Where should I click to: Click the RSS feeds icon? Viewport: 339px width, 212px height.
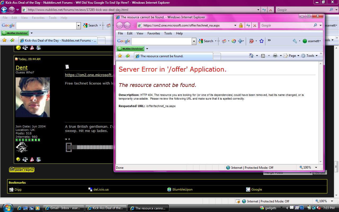(263, 56)
